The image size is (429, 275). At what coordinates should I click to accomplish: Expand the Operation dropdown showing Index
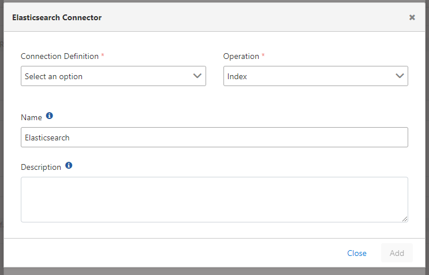(x=315, y=76)
